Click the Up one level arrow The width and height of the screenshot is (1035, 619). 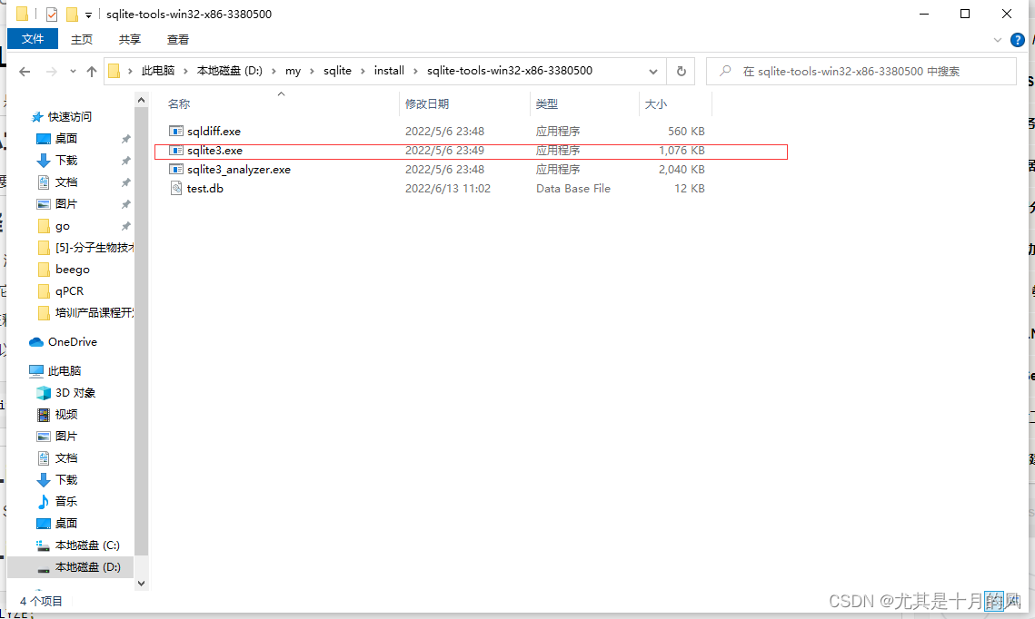pyautogui.click(x=91, y=71)
